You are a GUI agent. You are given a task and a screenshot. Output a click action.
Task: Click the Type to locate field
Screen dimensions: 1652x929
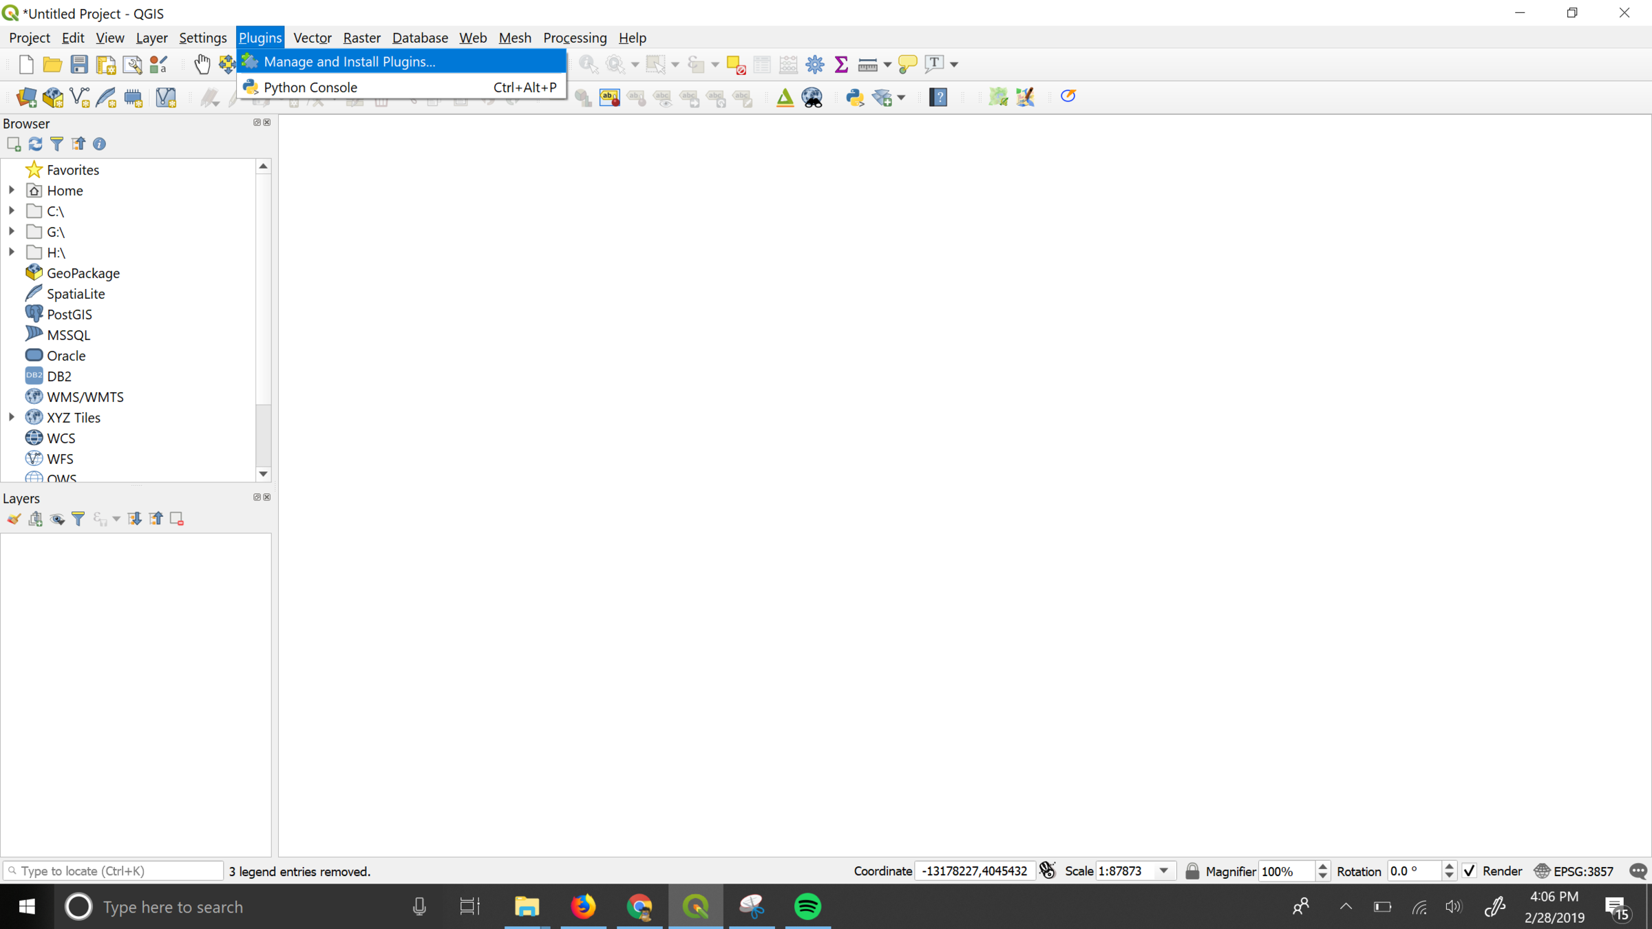click(114, 871)
